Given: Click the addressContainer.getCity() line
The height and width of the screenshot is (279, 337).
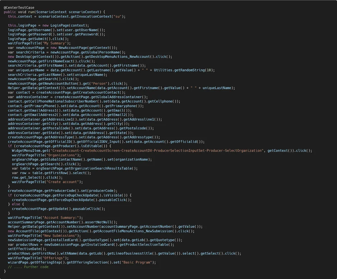Looking at the screenshot, I should [x=68, y=124].
